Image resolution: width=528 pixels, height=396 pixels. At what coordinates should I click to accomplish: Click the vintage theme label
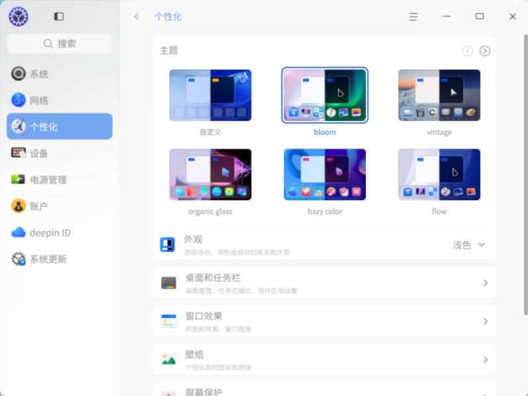[x=439, y=132]
